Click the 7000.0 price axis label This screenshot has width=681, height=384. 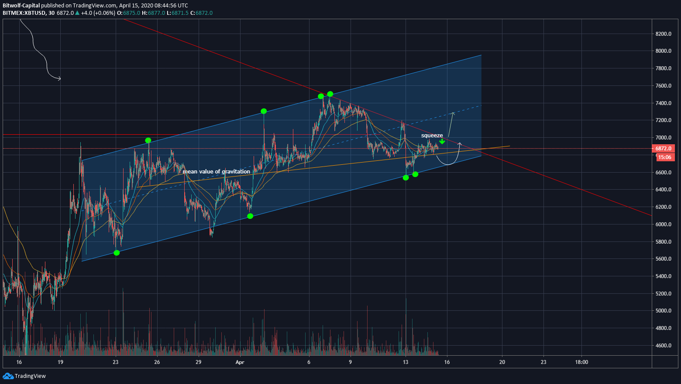click(663, 138)
